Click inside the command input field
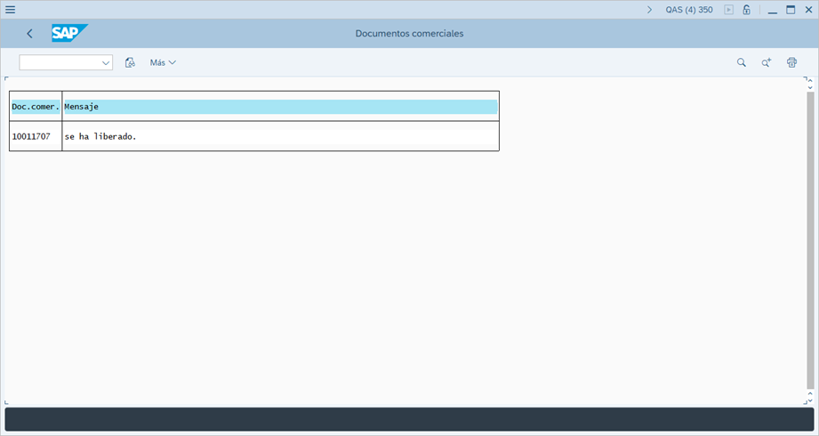819x436 pixels. 60,63
